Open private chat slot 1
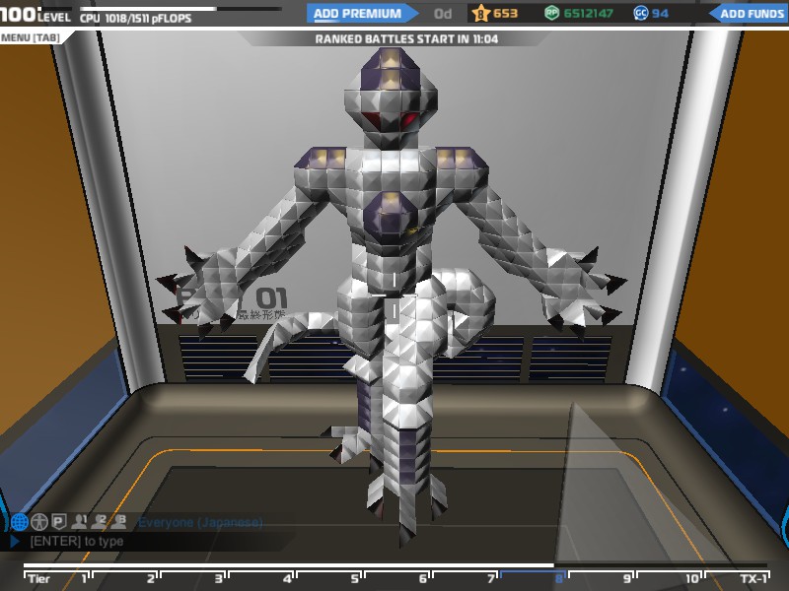789x591 pixels. coord(79,522)
